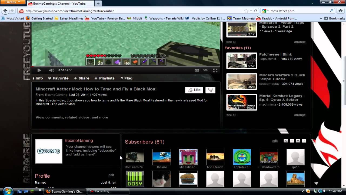Image resolution: width=346 pixels, height=195 pixels.
Task: Select the Favorite tab under the video
Action: click(x=58, y=78)
